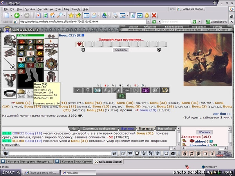
Task: Click the browser Home toolbar icon
Action: click(x=53, y=15)
